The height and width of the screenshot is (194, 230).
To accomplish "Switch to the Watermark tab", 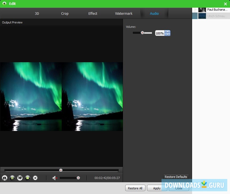I will (x=124, y=13).
